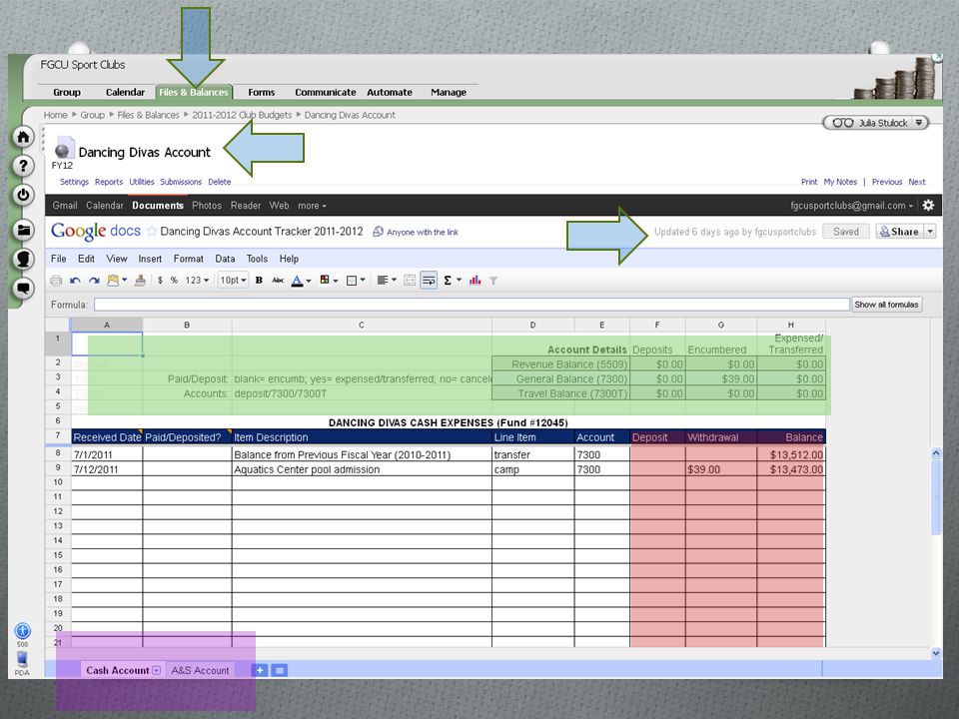Open the File menu
959x719 pixels.
coord(59,259)
